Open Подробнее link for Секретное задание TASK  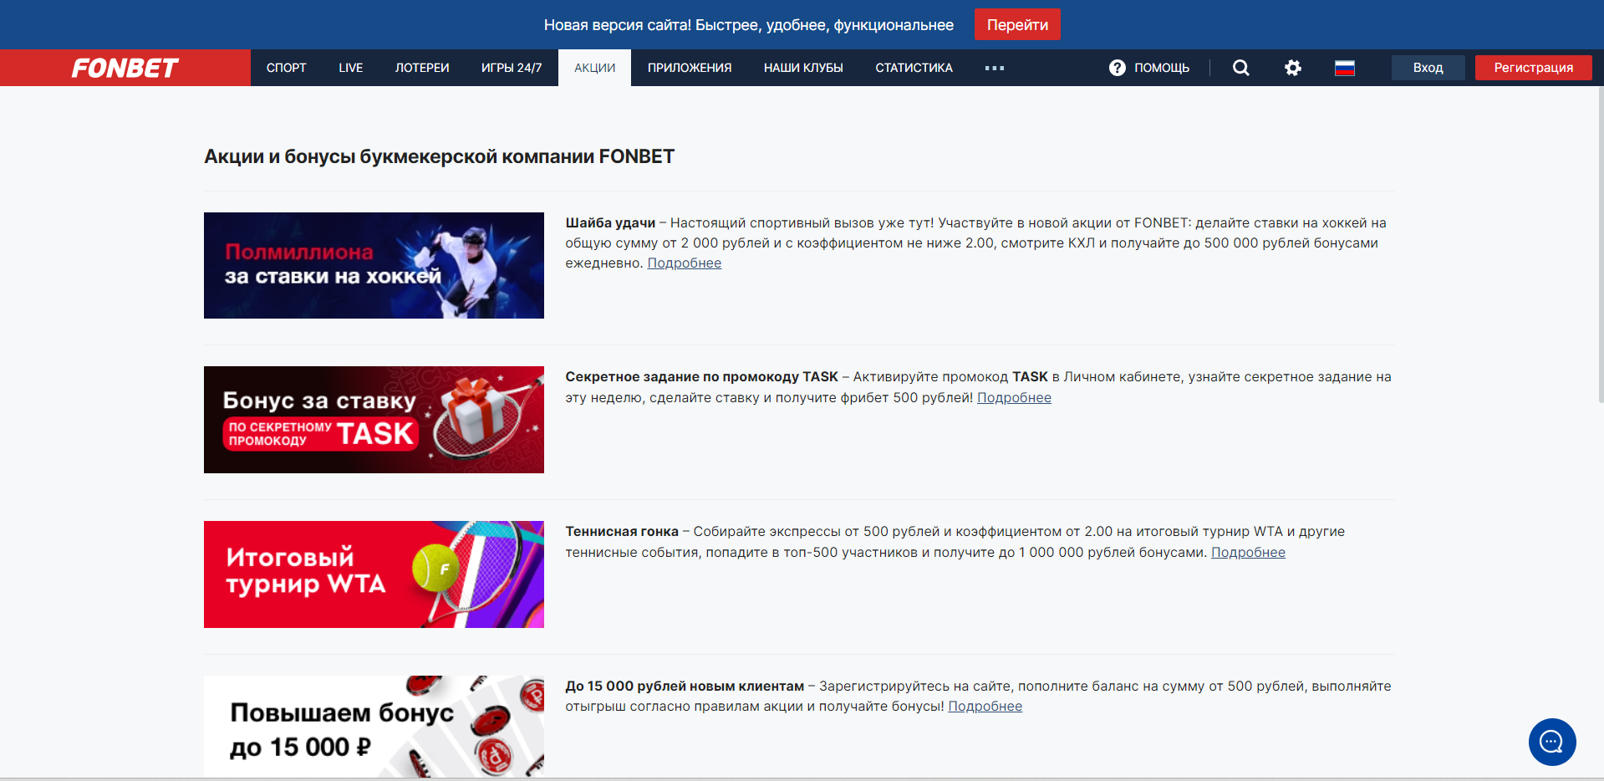point(1015,398)
